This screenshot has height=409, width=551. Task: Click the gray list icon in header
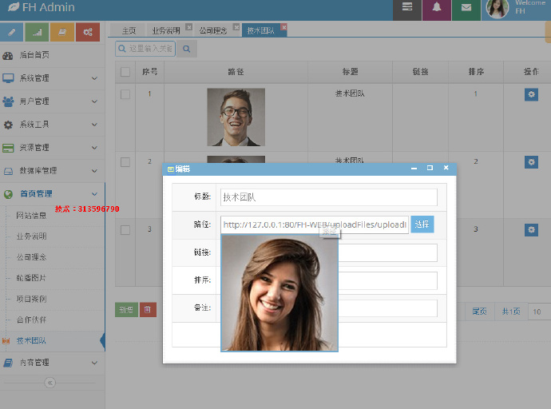click(x=407, y=8)
